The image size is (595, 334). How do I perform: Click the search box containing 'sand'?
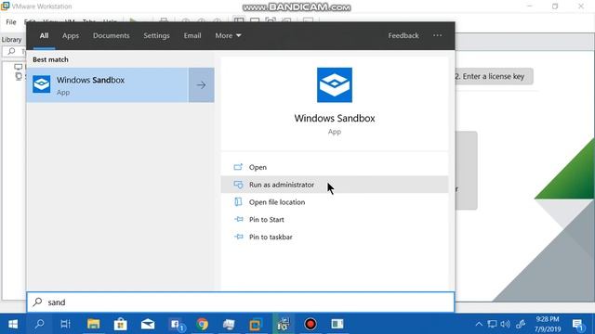[241, 302]
